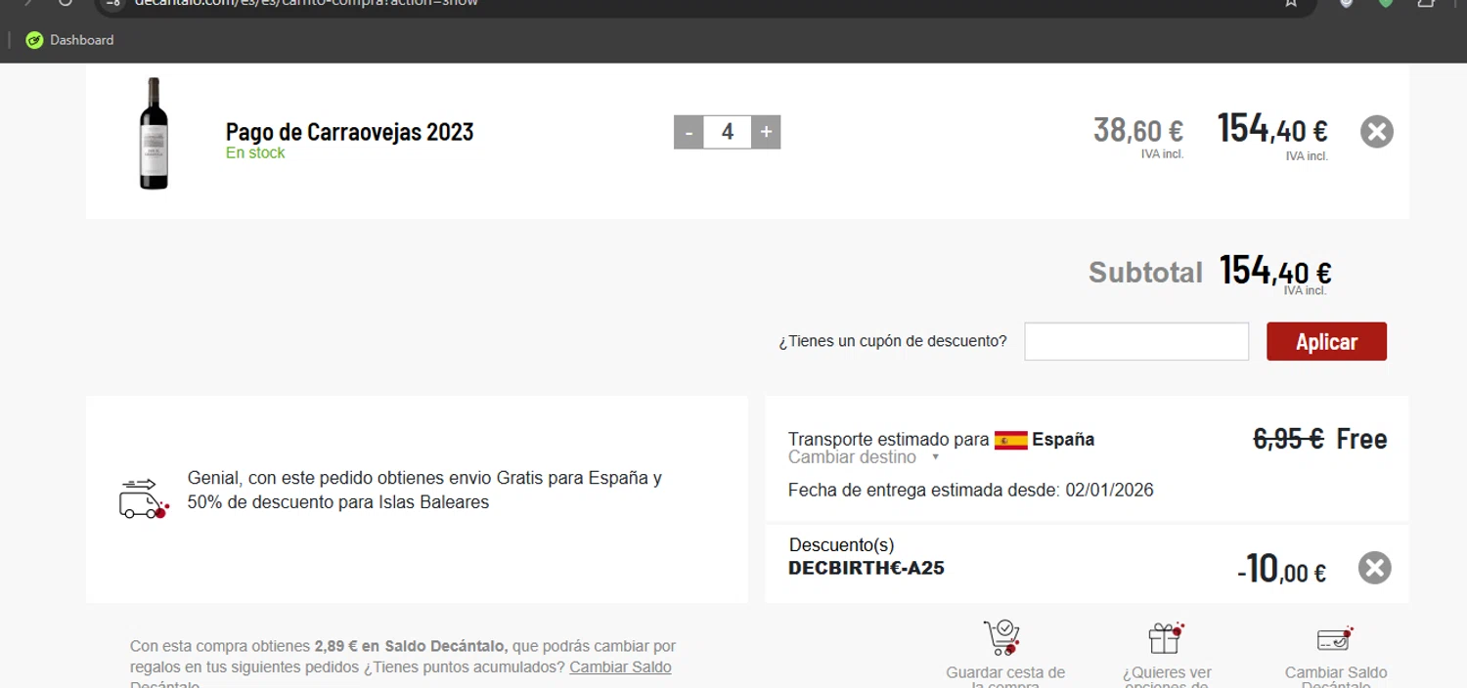Click the Subtotal 154,40 € amount
The width and height of the screenshot is (1467, 688).
click(x=1275, y=271)
